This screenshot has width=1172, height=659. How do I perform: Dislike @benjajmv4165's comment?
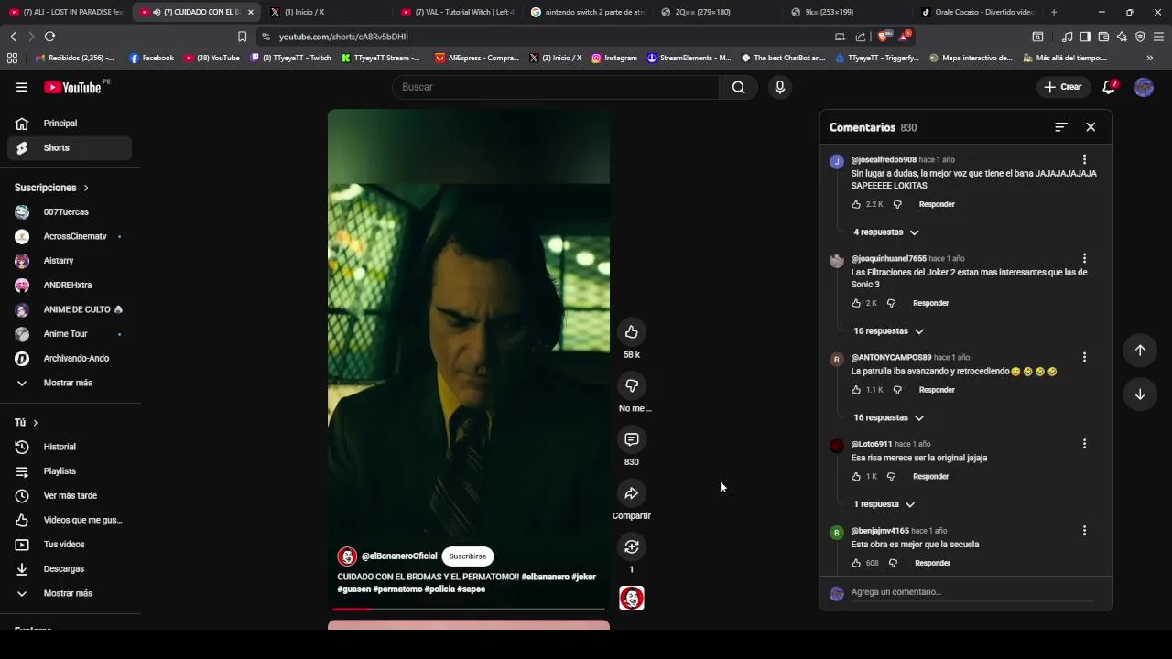pos(893,563)
